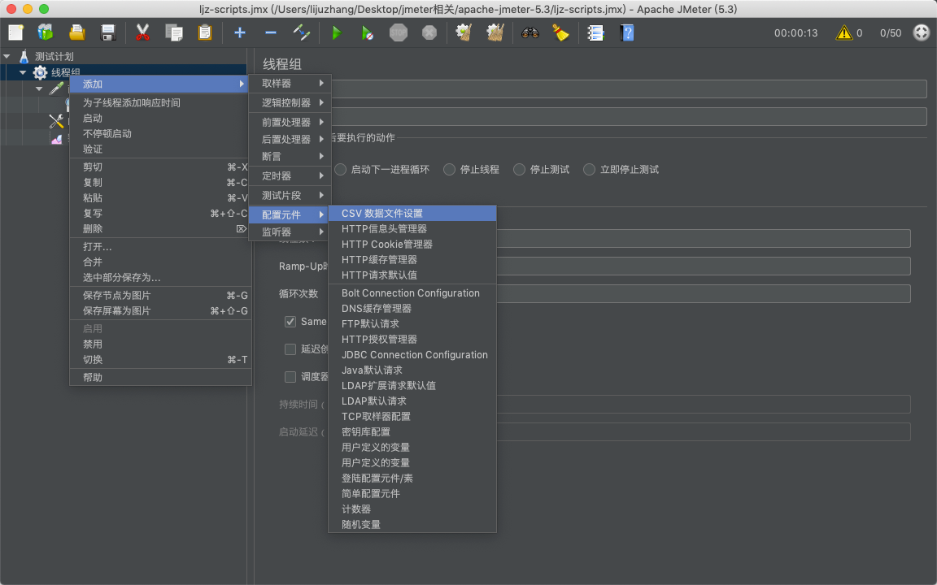
Task: Expand the 后置处理器 submenu
Action: pos(290,139)
